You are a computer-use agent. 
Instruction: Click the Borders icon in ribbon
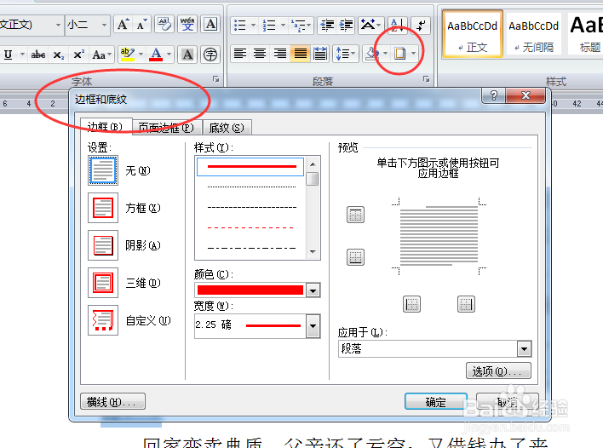coord(400,54)
